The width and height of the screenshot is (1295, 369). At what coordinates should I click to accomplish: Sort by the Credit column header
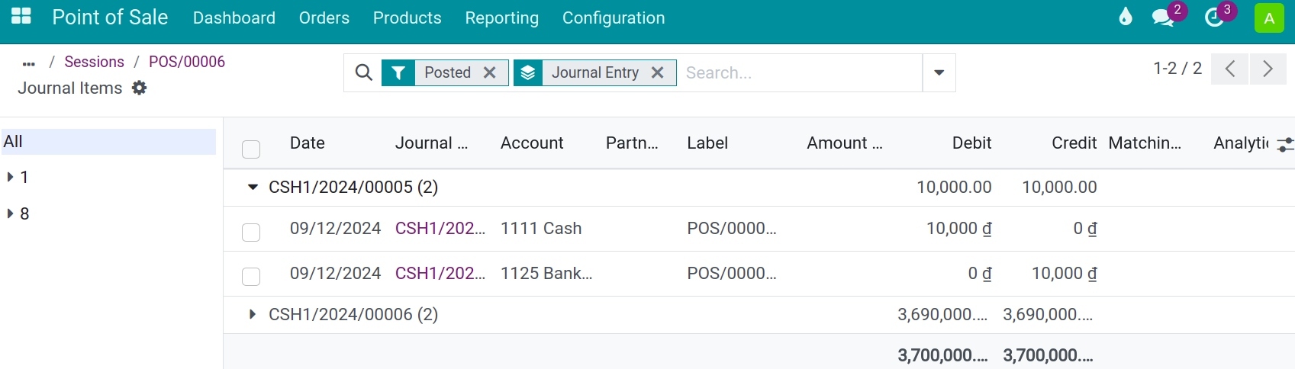click(1074, 143)
